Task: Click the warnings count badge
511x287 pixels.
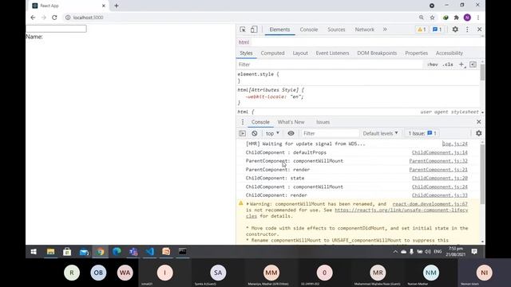Action: click(422, 29)
